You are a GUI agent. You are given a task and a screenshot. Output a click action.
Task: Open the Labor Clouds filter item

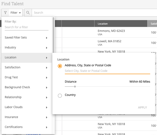point(26,107)
